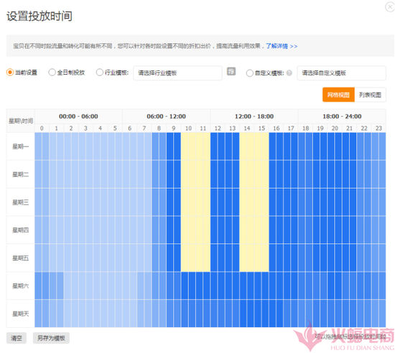This screenshot has width=395, height=353.
Task: Click the dark blue cell at hour 12 on 星期二
Action: coord(218,174)
